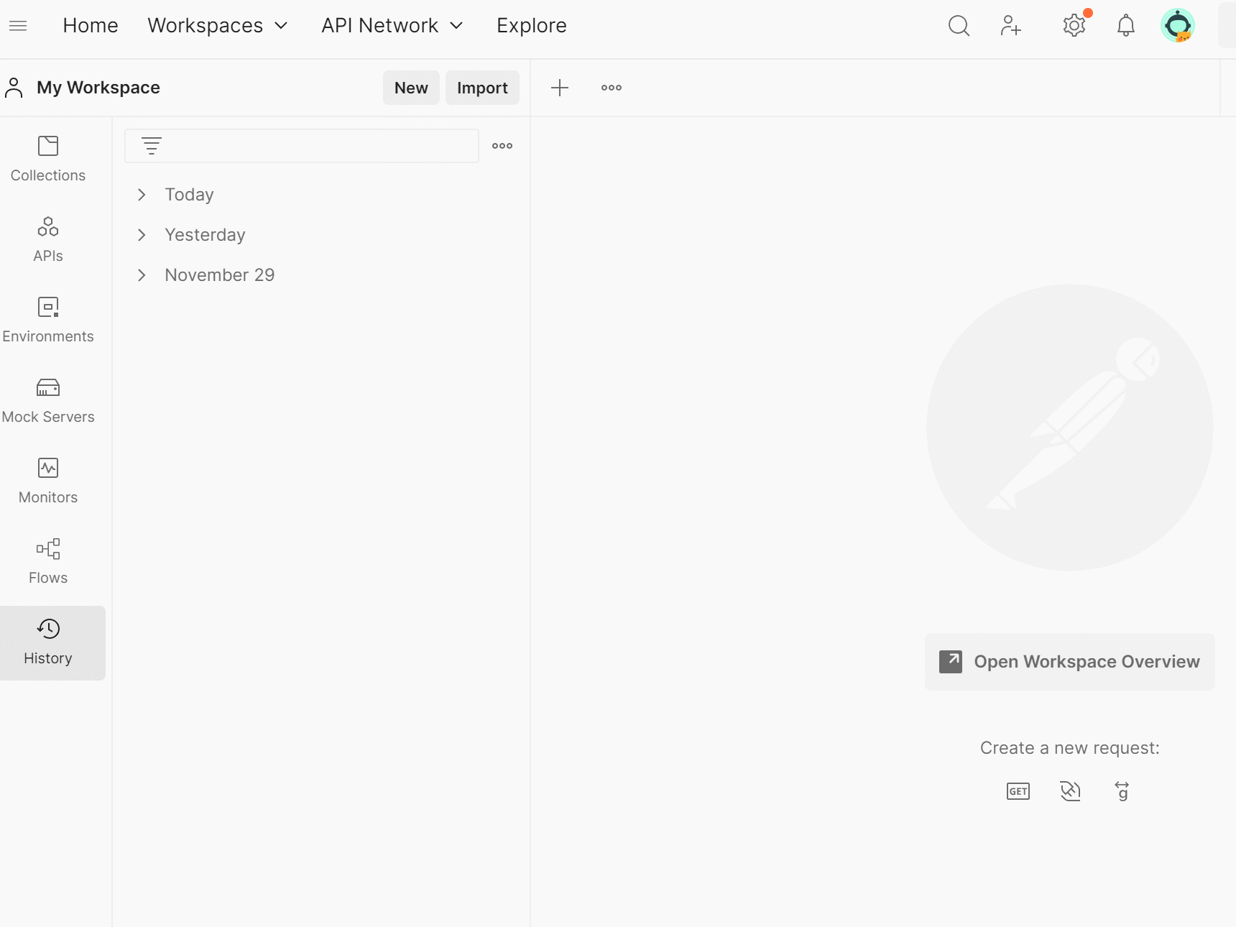1236x927 pixels.
Task: Open the settings gear icon
Action: pyautogui.click(x=1074, y=26)
